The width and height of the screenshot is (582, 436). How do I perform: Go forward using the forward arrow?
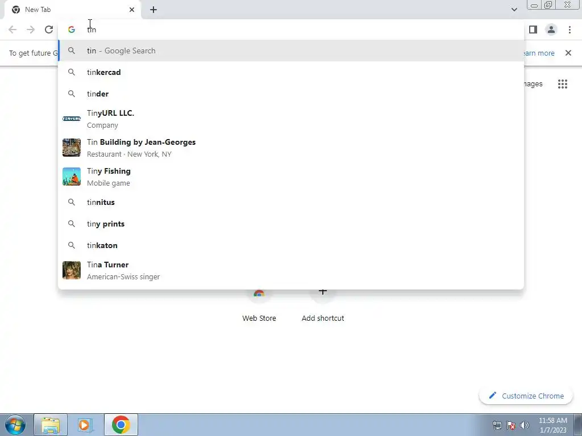(x=31, y=30)
